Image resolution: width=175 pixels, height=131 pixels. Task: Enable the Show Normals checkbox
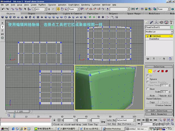click(x=148, y=89)
